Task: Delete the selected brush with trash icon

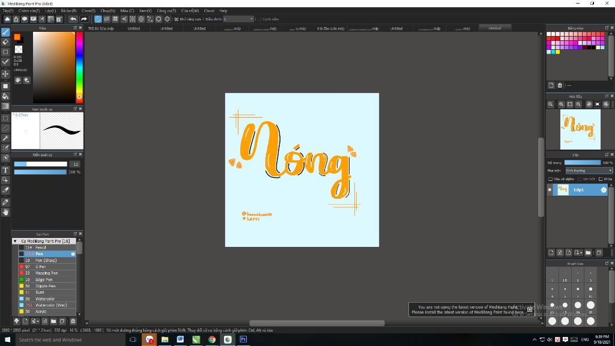Action: click(73, 321)
